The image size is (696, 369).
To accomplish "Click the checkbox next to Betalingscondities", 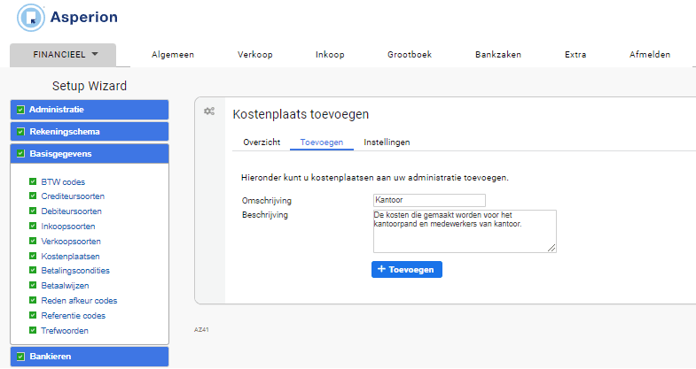I will click(x=33, y=270).
